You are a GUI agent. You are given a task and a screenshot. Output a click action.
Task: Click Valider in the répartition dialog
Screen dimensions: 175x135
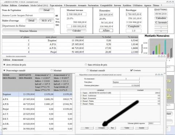coord(127,128)
